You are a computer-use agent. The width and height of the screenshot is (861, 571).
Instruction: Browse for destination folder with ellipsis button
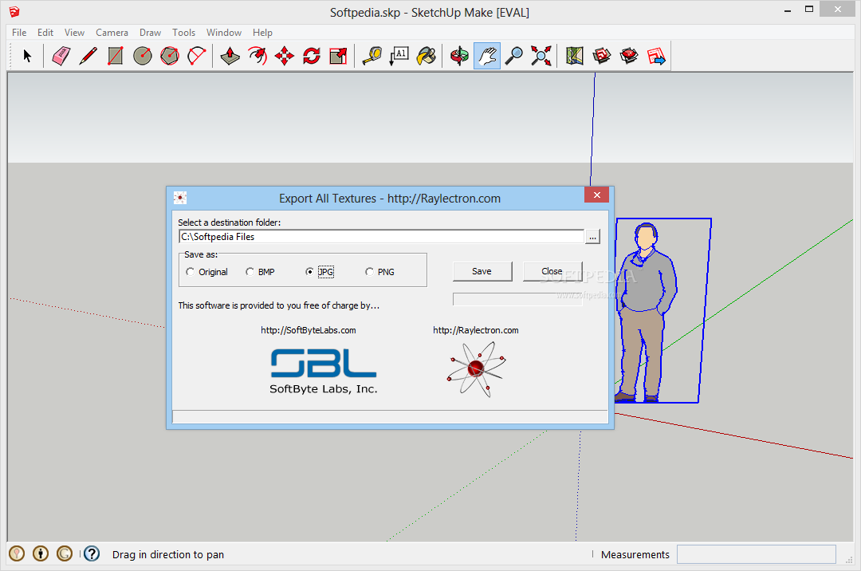592,237
